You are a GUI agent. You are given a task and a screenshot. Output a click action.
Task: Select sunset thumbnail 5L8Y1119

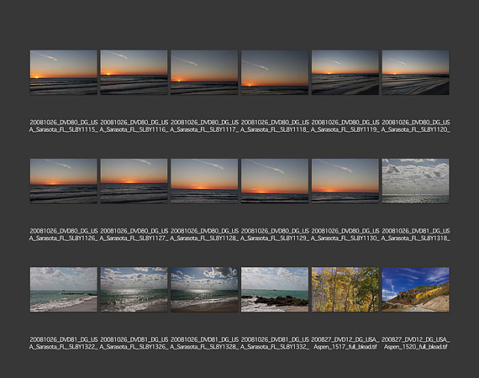345,72
